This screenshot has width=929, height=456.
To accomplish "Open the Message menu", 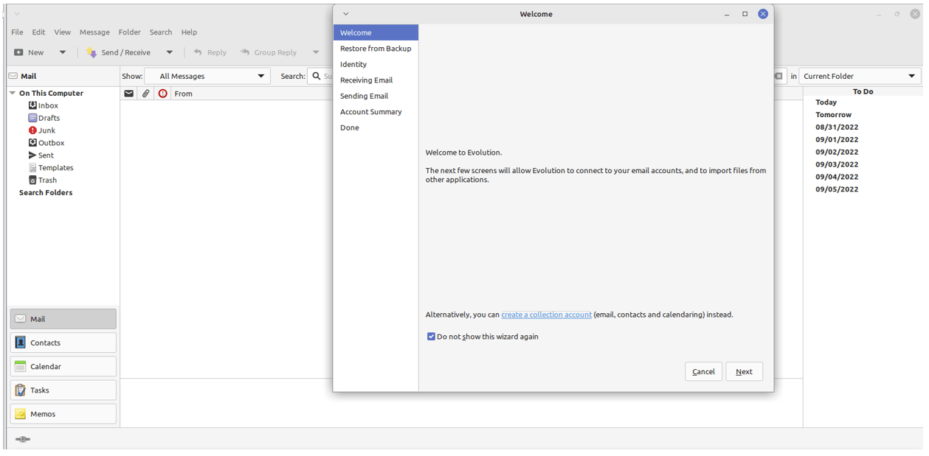I will point(94,32).
